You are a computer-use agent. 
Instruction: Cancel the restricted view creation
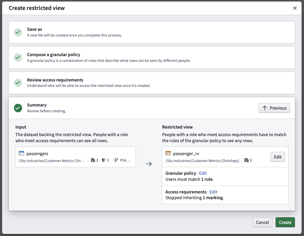[262, 222]
